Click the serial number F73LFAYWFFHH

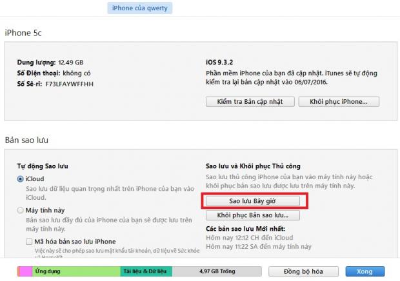70,83
